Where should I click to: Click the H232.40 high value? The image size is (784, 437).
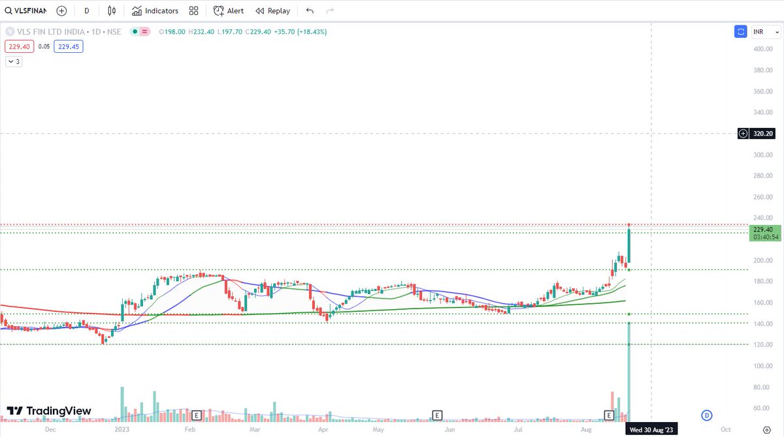coord(201,31)
